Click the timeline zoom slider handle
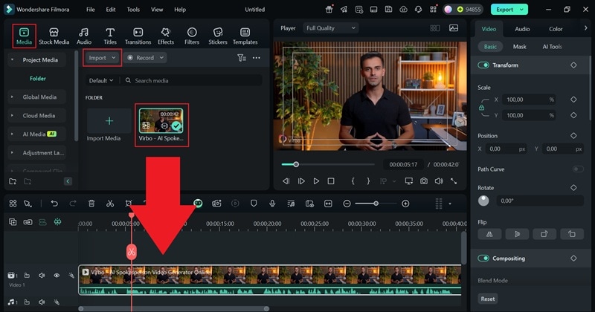The height and width of the screenshot is (312, 595). 376,204
